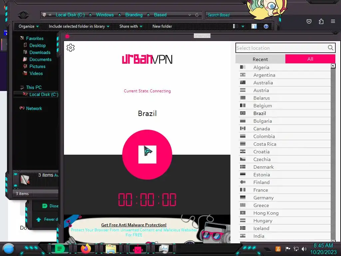Pick Costa Rica in the list
This screenshot has width=341, height=256.
pyautogui.click(x=285, y=144)
